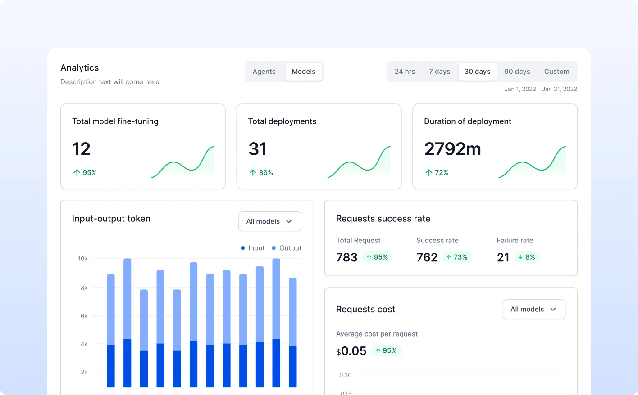Toggle the Output legend item

point(287,248)
